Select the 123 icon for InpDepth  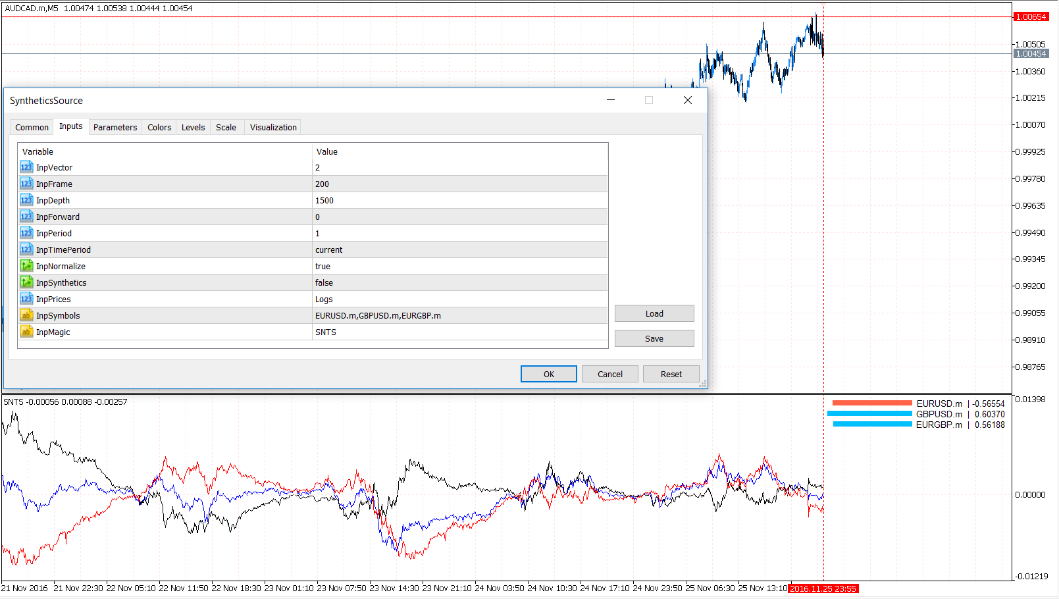26,200
